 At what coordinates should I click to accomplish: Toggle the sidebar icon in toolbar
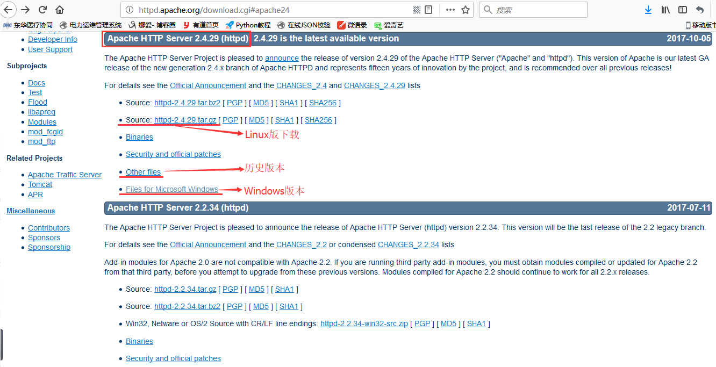683,10
